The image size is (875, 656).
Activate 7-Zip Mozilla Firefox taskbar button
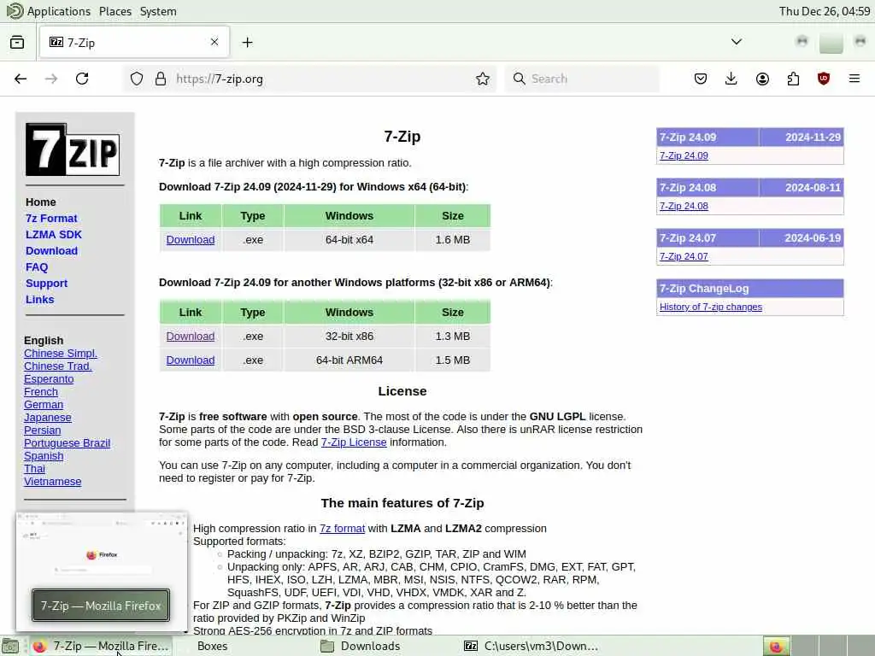pos(101,647)
